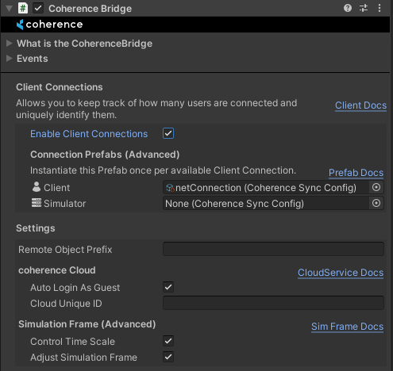This screenshot has width=393, height=371.
Task: Uncheck Auto Login As Guest
Action: 168,287
